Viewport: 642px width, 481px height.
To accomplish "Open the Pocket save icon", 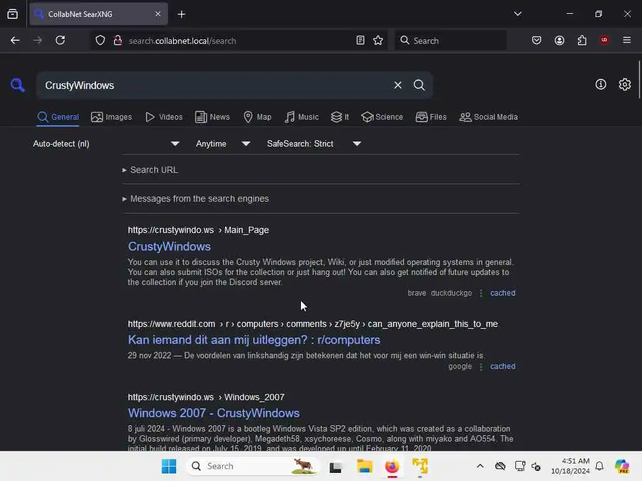I will pyautogui.click(x=537, y=41).
